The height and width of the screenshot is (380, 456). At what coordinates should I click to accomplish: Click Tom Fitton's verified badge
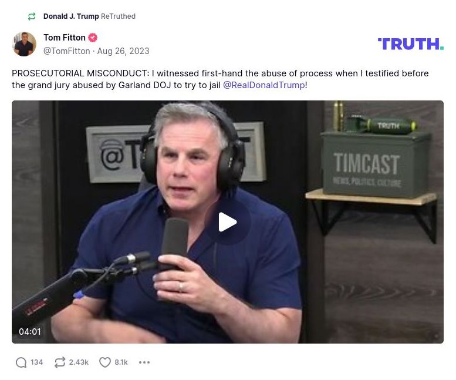93,38
